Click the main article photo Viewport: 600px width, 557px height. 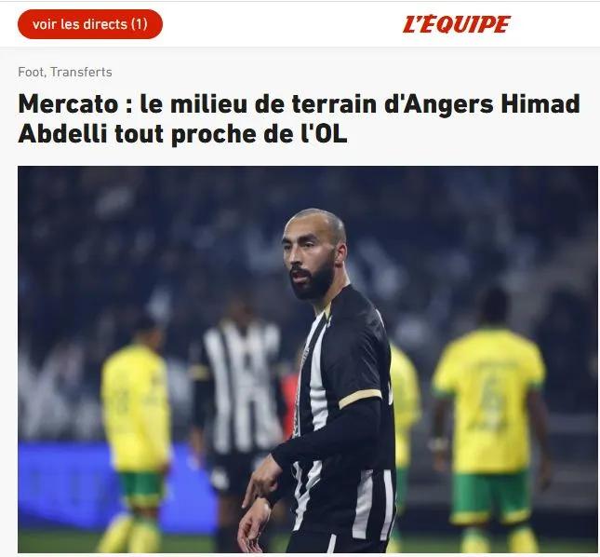pos(308,360)
